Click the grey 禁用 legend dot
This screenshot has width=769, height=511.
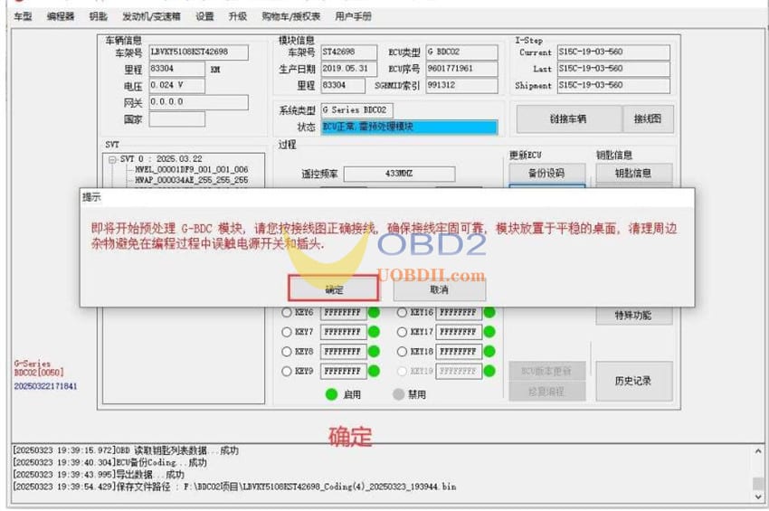[399, 394]
